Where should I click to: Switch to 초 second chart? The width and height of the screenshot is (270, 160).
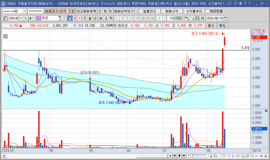pos(106,18)
